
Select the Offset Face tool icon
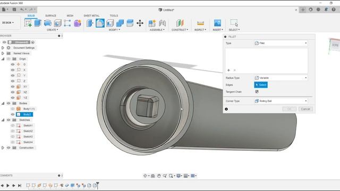(130, 23)
